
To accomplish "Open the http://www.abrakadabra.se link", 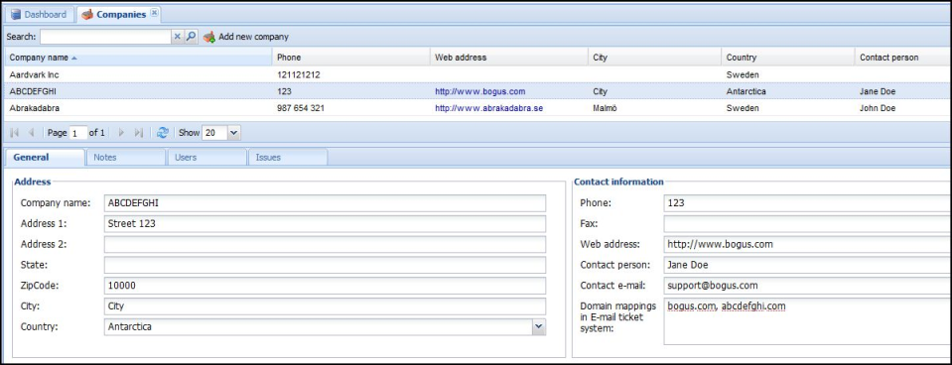I will click(487, 108).
